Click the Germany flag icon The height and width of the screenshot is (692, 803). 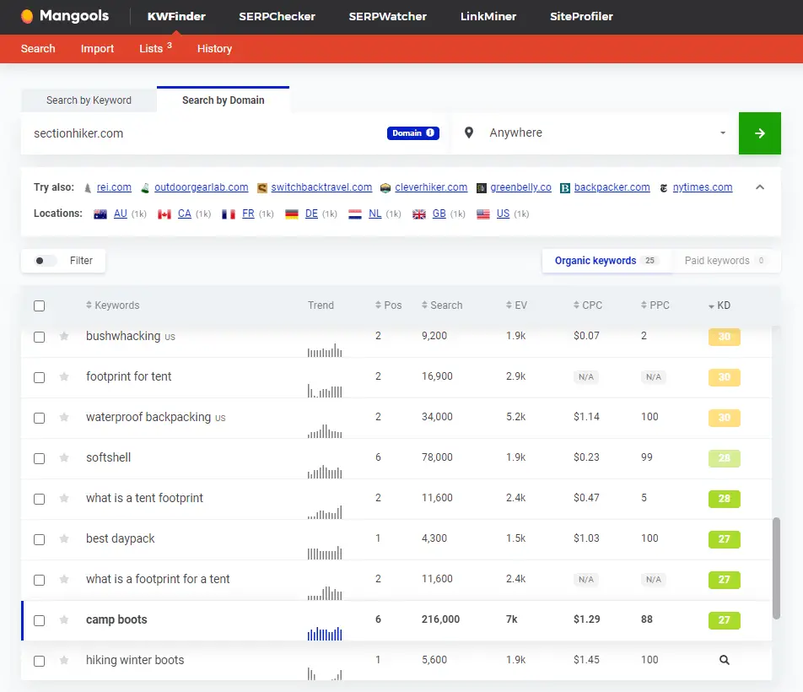pos(292,214)
